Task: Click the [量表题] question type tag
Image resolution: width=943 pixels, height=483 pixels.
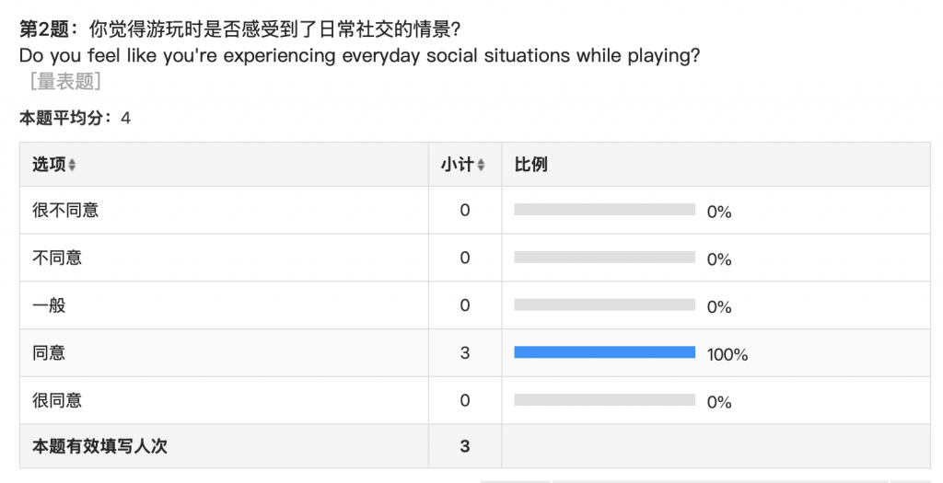Action: click(65, 82)
